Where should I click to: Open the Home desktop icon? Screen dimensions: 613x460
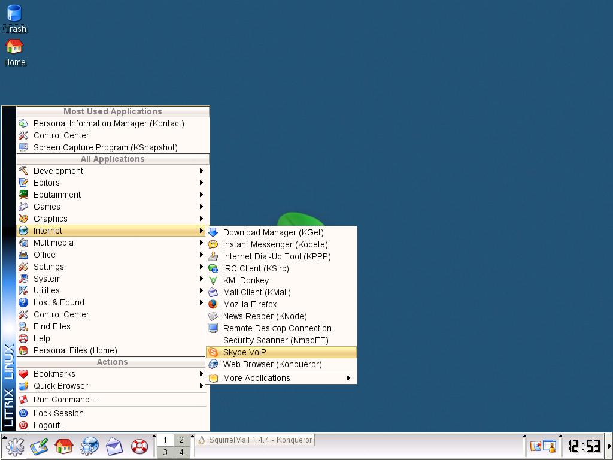(14, 53)
